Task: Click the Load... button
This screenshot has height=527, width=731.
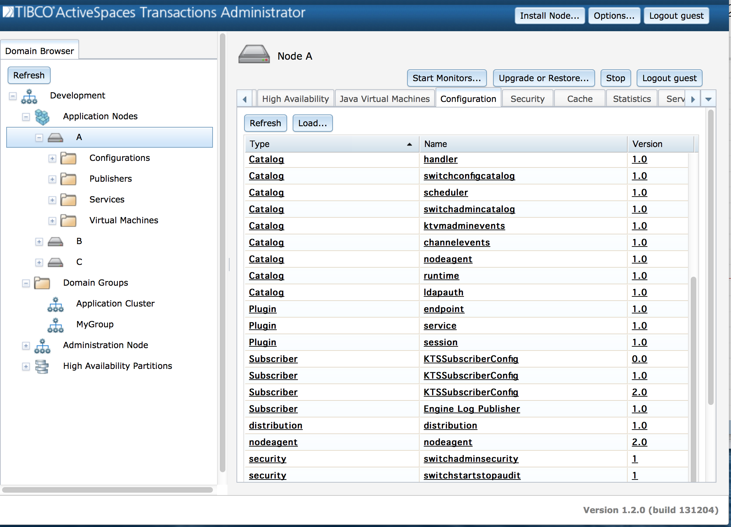Action: [312, 123]
